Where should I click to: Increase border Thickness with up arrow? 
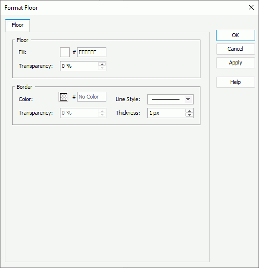point(189,111)
